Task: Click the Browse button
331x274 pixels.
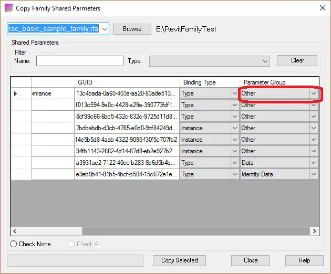Action: tap(132, 29)
